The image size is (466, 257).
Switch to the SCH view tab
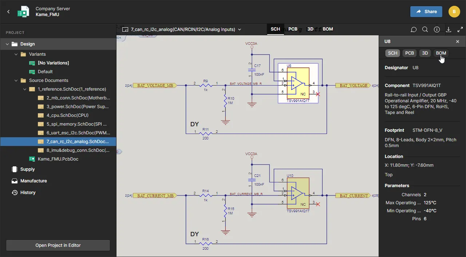(276, 29)
